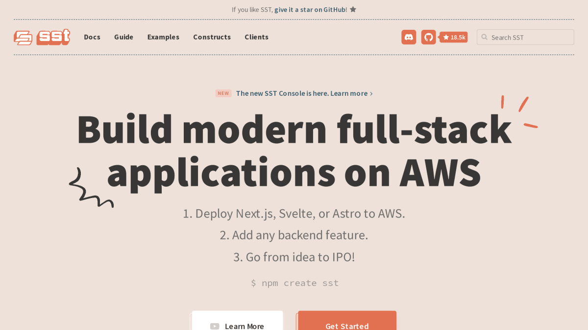This screenshot has height=330, width=588.
Task: Open the Clients menu item
Action: point(257,37)
